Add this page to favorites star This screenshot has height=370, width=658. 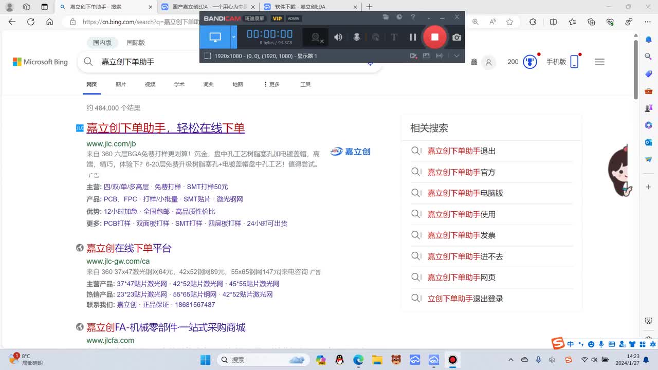pyautogui.click(x=509, y=22)
